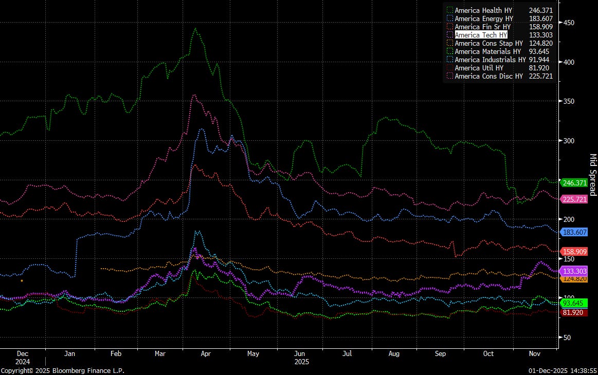Click the Jul x-axis label

(x=347, y=353)
